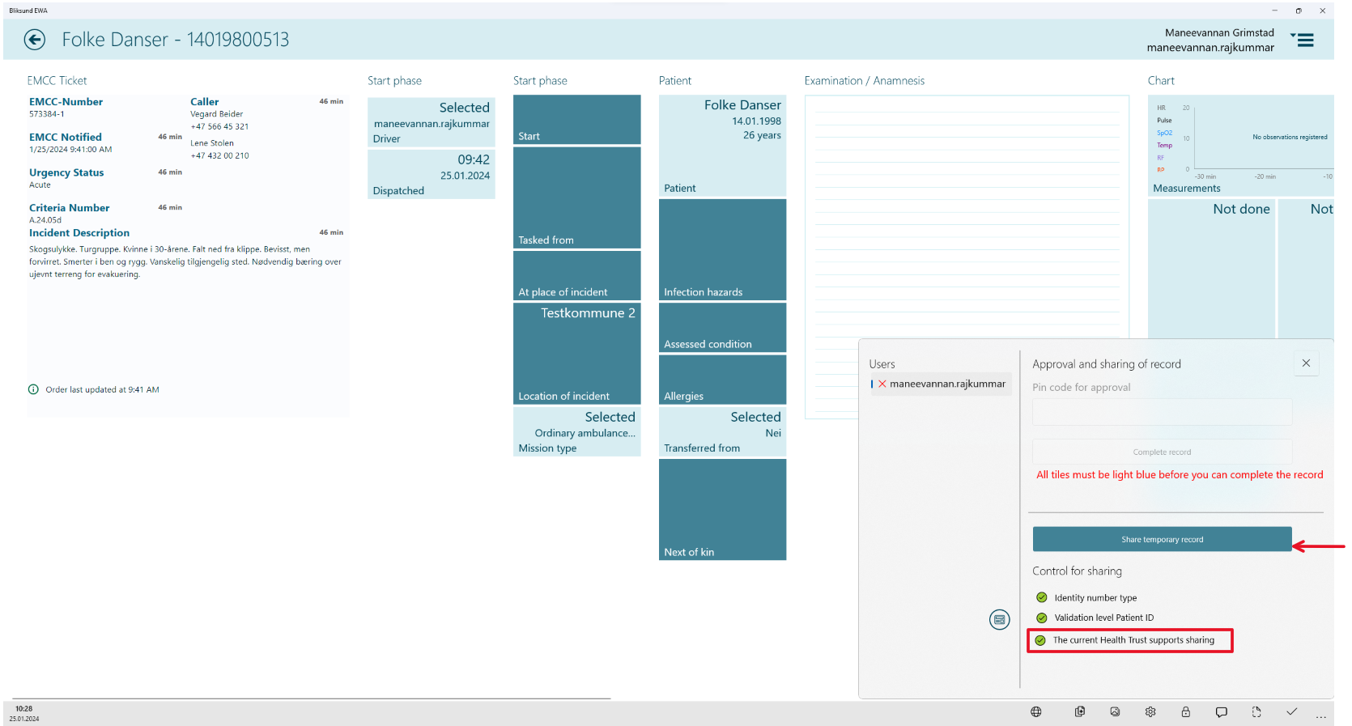Click logged-in user Maneevannan Grimstad
The height and width of the screenshot is (726, 1352).
1219,33
